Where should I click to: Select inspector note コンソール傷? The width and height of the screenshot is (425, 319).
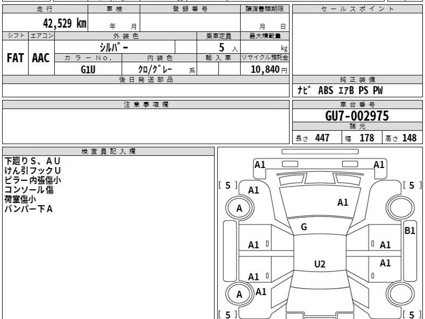[29, 190]
